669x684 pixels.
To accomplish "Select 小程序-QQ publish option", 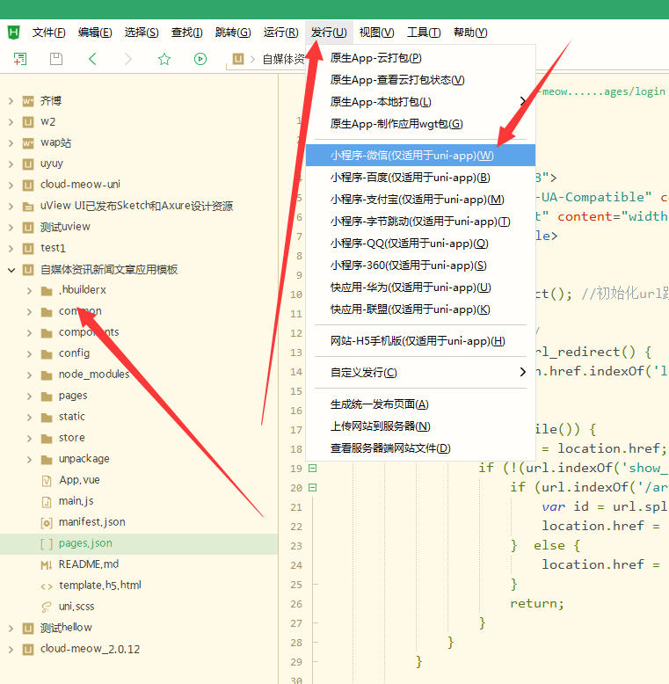I will (x=420, y=244).
